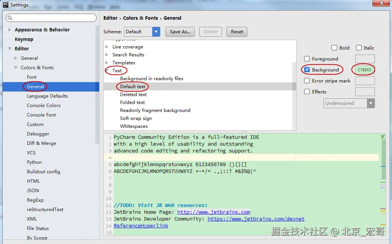Select Python color settings
This screenshot has height=244, width=392.
(x=34, y=162)
